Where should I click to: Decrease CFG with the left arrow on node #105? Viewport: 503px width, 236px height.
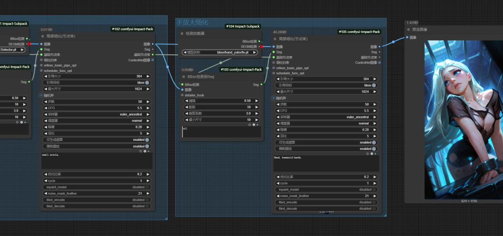(x=277, y=111)
